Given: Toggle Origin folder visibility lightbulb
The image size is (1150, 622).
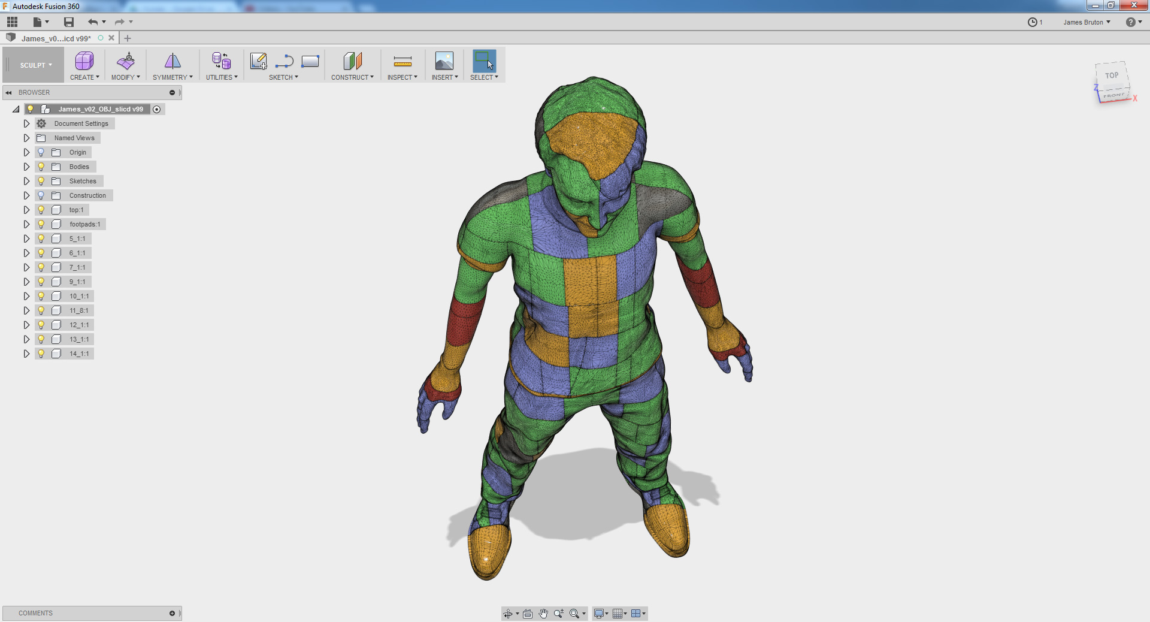Looking at the screenshot, I should click(x=41, y=152).
